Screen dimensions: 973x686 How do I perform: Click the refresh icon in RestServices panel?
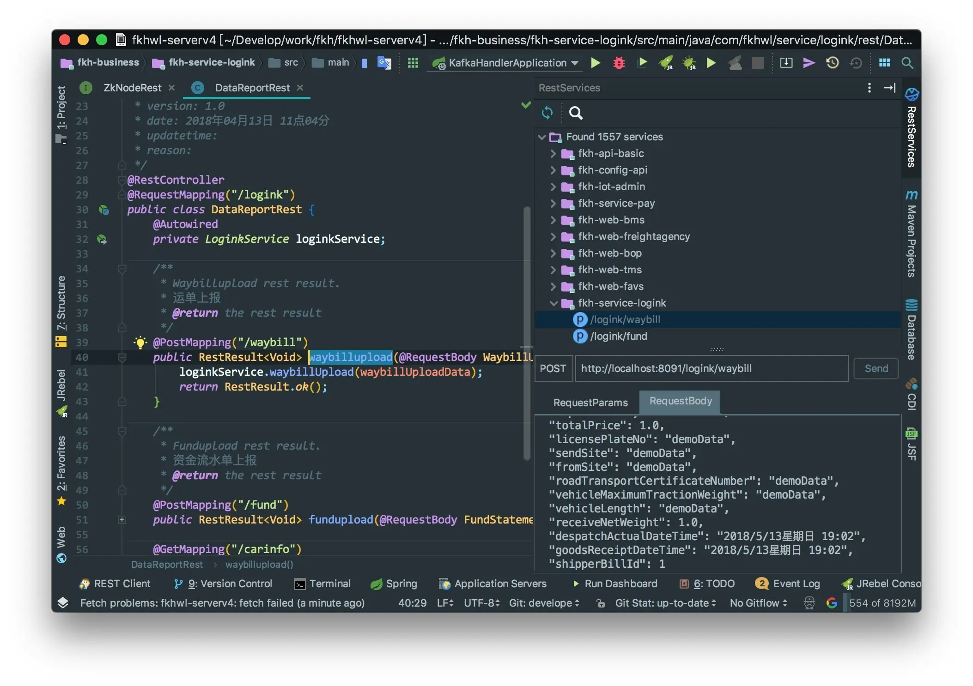[x=547, y=113]
